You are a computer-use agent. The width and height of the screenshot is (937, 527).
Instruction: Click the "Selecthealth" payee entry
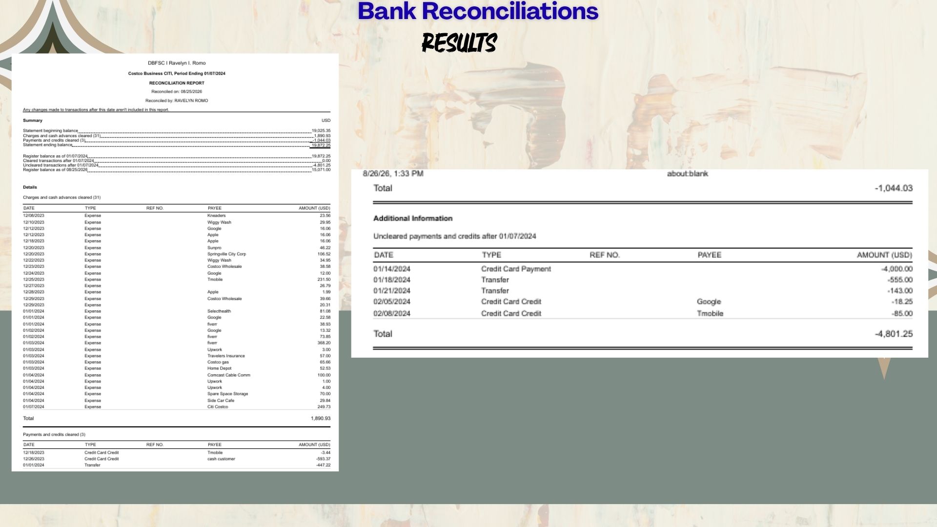[219, 311]
